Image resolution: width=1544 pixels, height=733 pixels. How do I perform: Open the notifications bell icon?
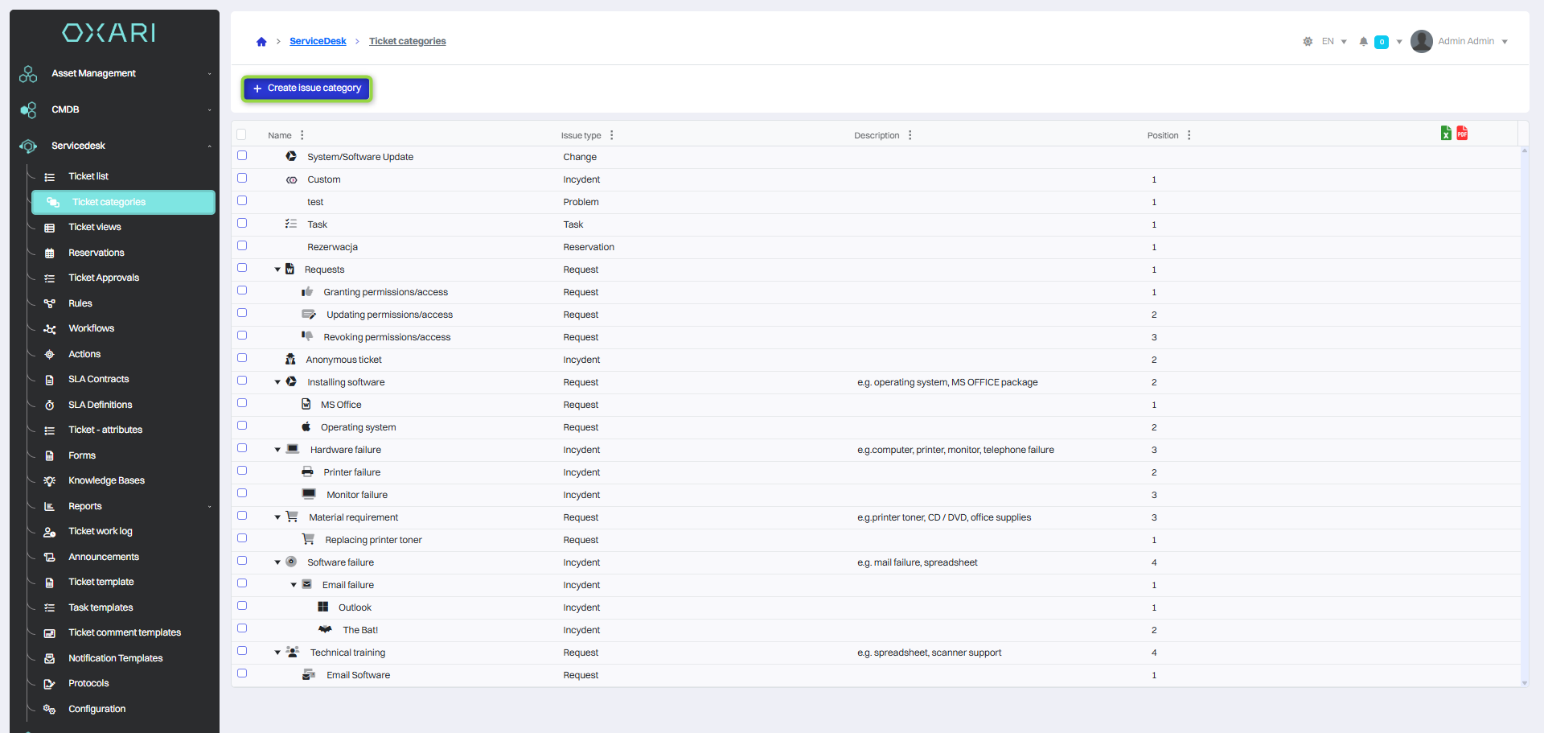(x=1363, y=42)
